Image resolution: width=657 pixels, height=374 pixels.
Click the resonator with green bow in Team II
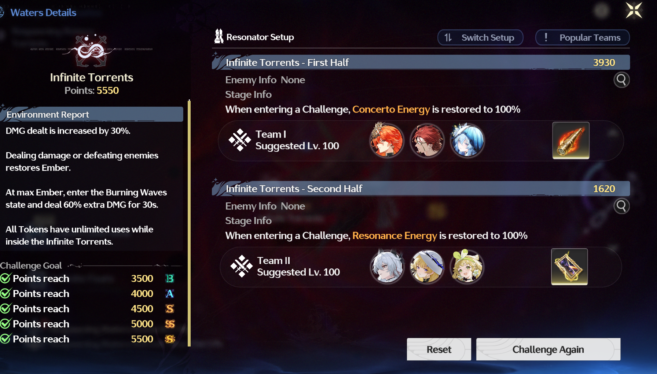point(467,267)
